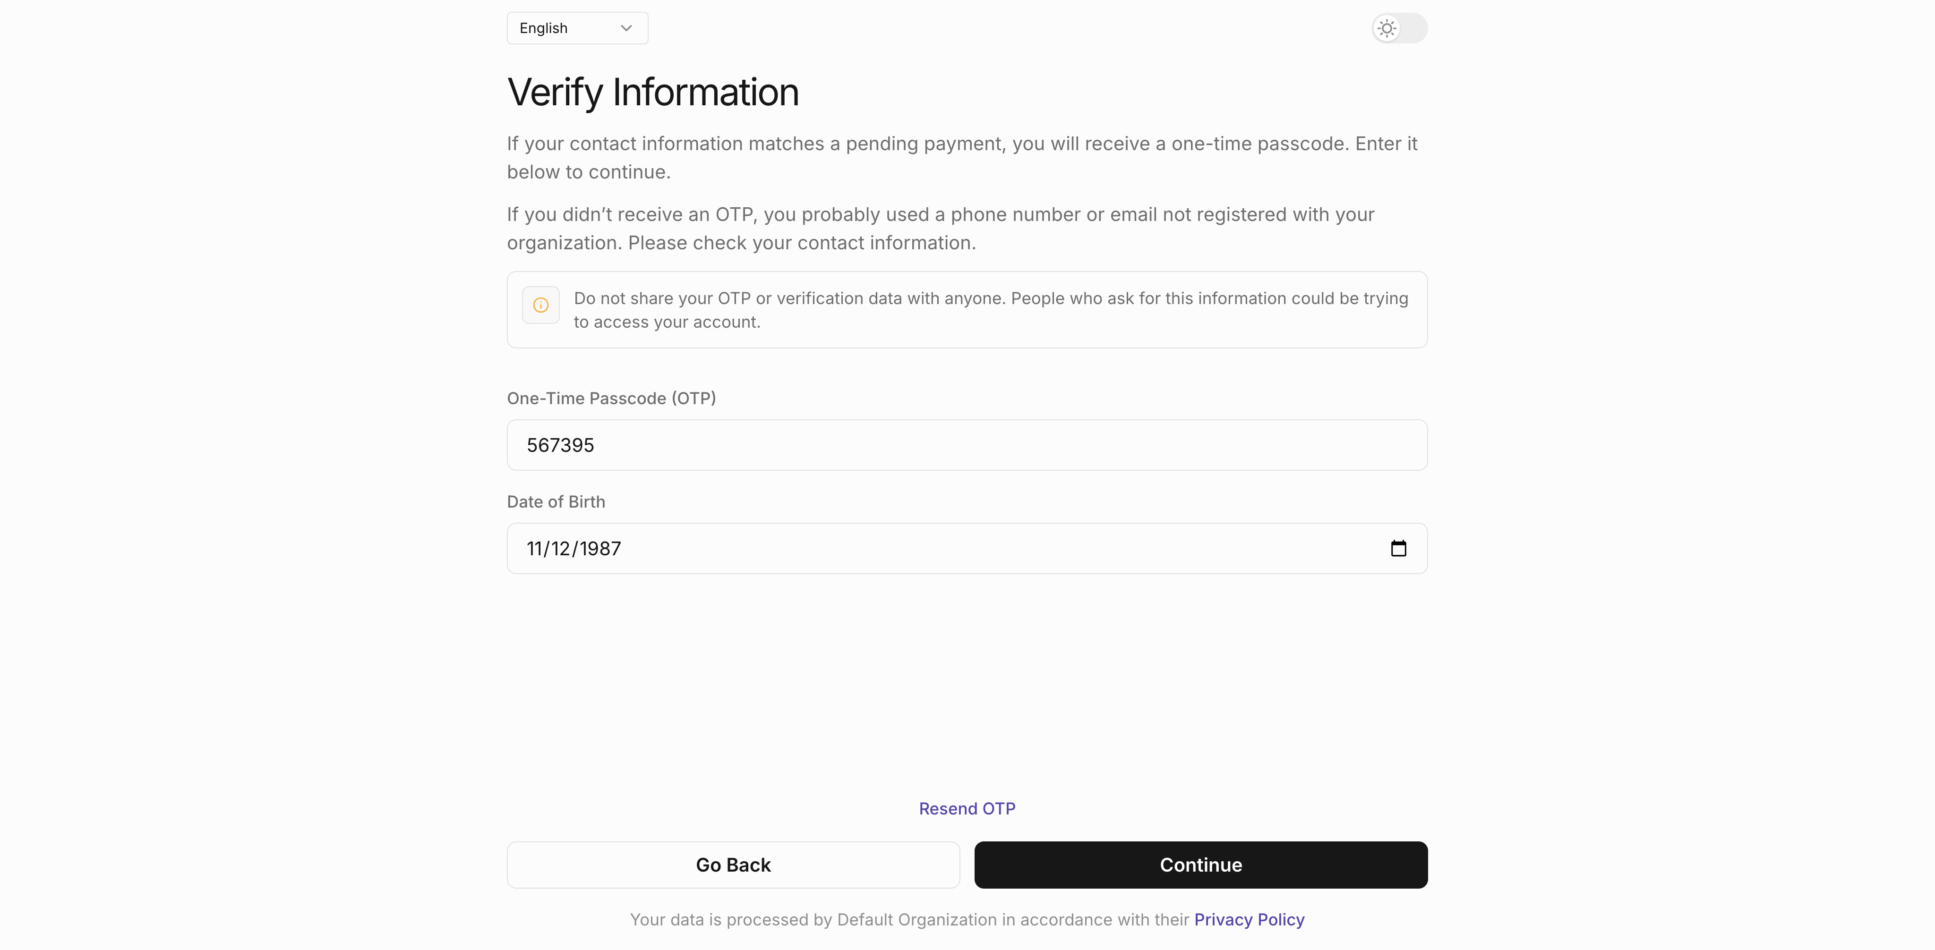The height and width of the screenshot is (950, 1935).
Task: Click the OTP warning notice box
Action: coord(967,309)
